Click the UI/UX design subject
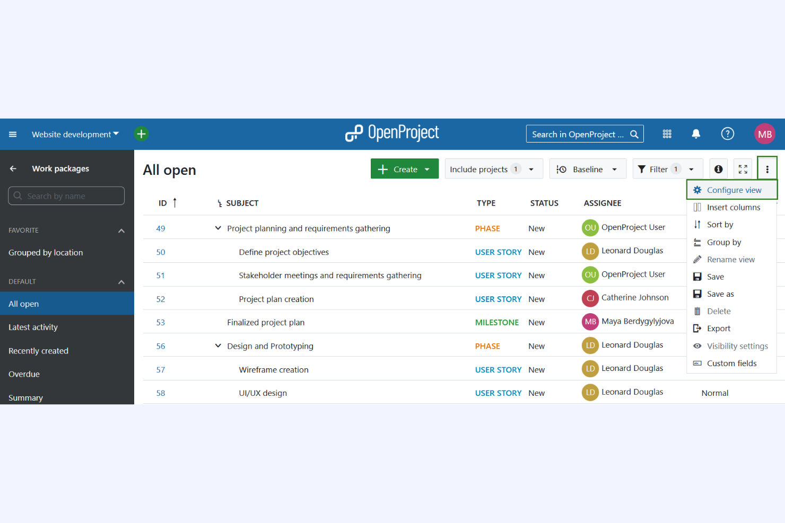Image resolution: width=785 pixels, height=523 pixels. tap(263, 393)
